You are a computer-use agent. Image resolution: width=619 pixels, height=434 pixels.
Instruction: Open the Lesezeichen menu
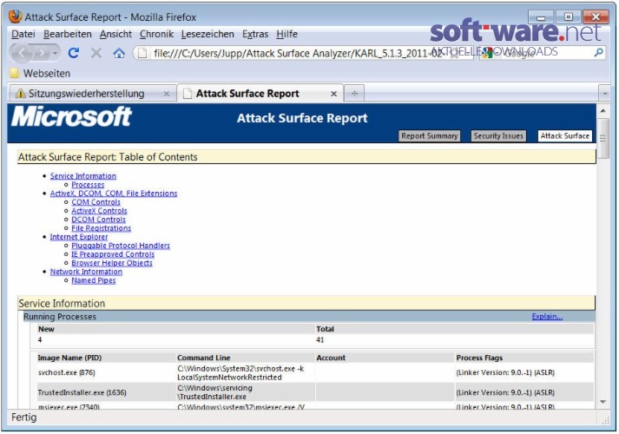(x=207, y=34)
